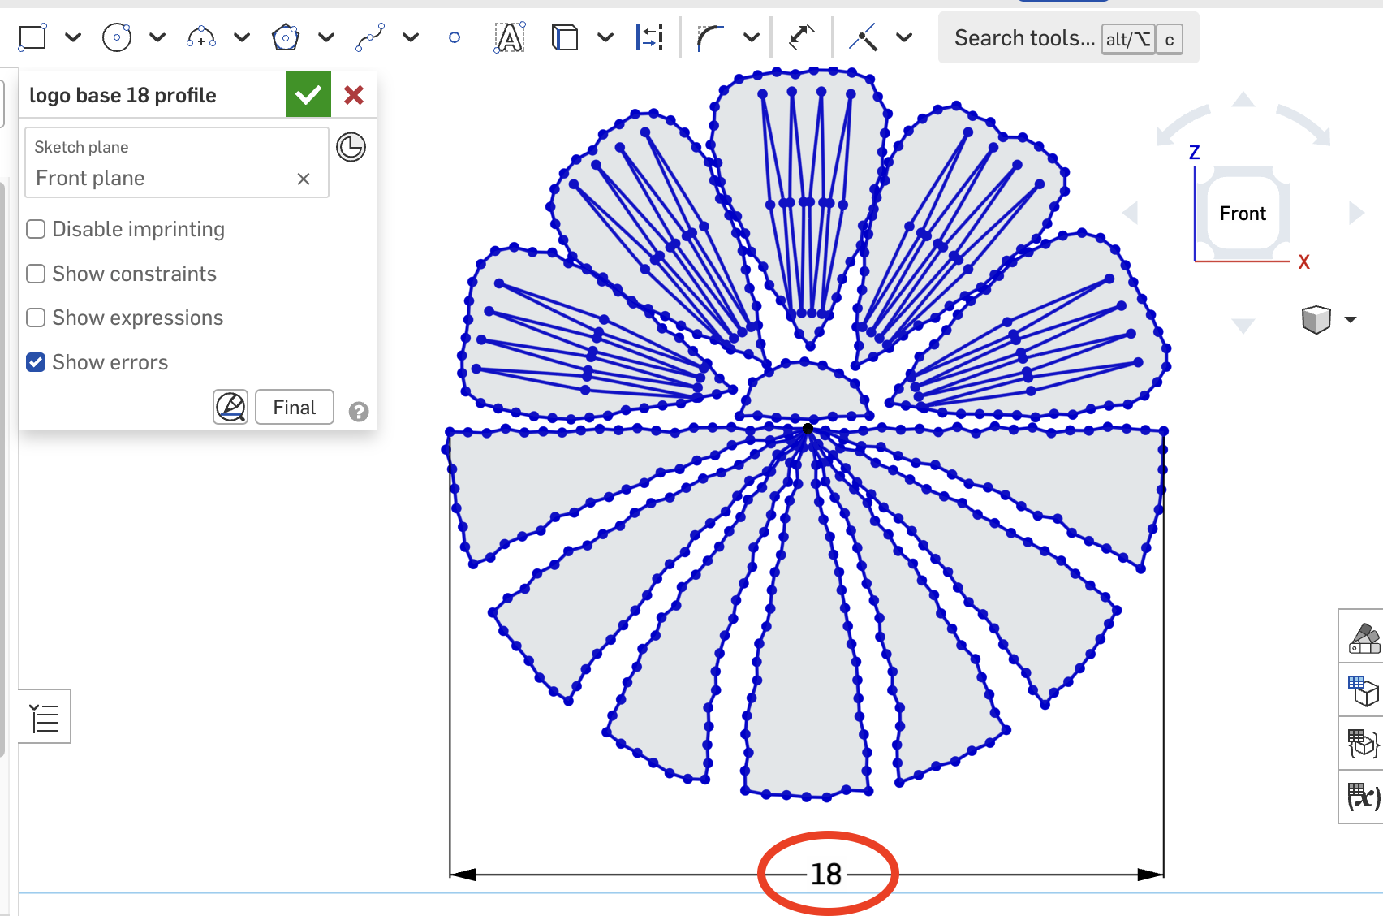Screen dimensions: 1383x916
Task: Open the circle tool options dropdown
Action: pyautogui.click(x=157, y=37)
